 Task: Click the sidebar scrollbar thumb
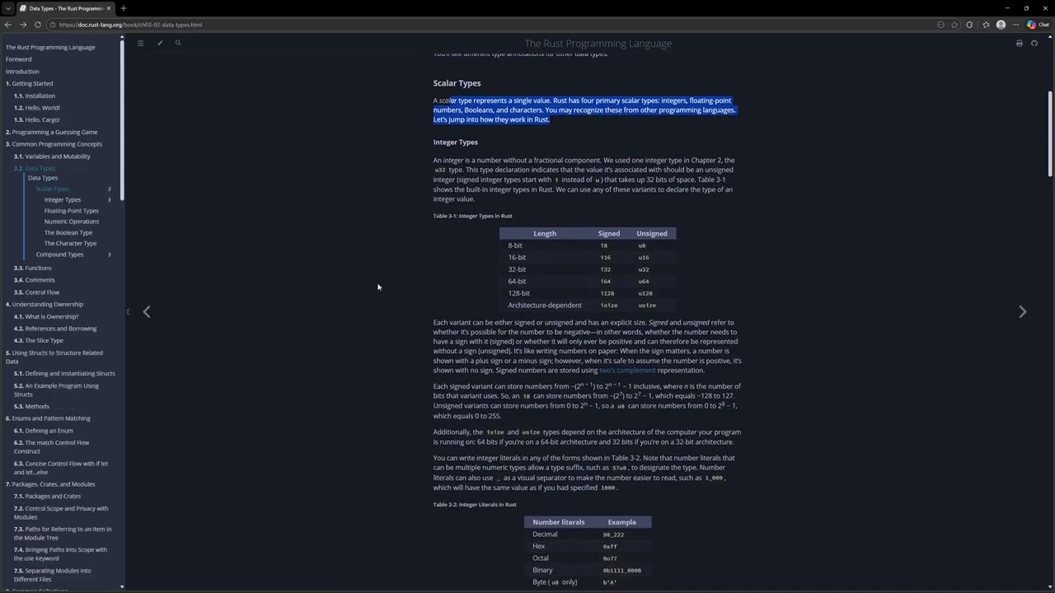tap(122, 119)
